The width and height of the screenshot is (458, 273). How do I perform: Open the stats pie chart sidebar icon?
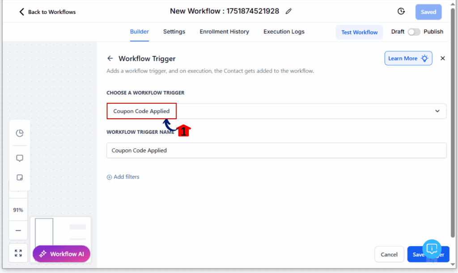(20, 133)
